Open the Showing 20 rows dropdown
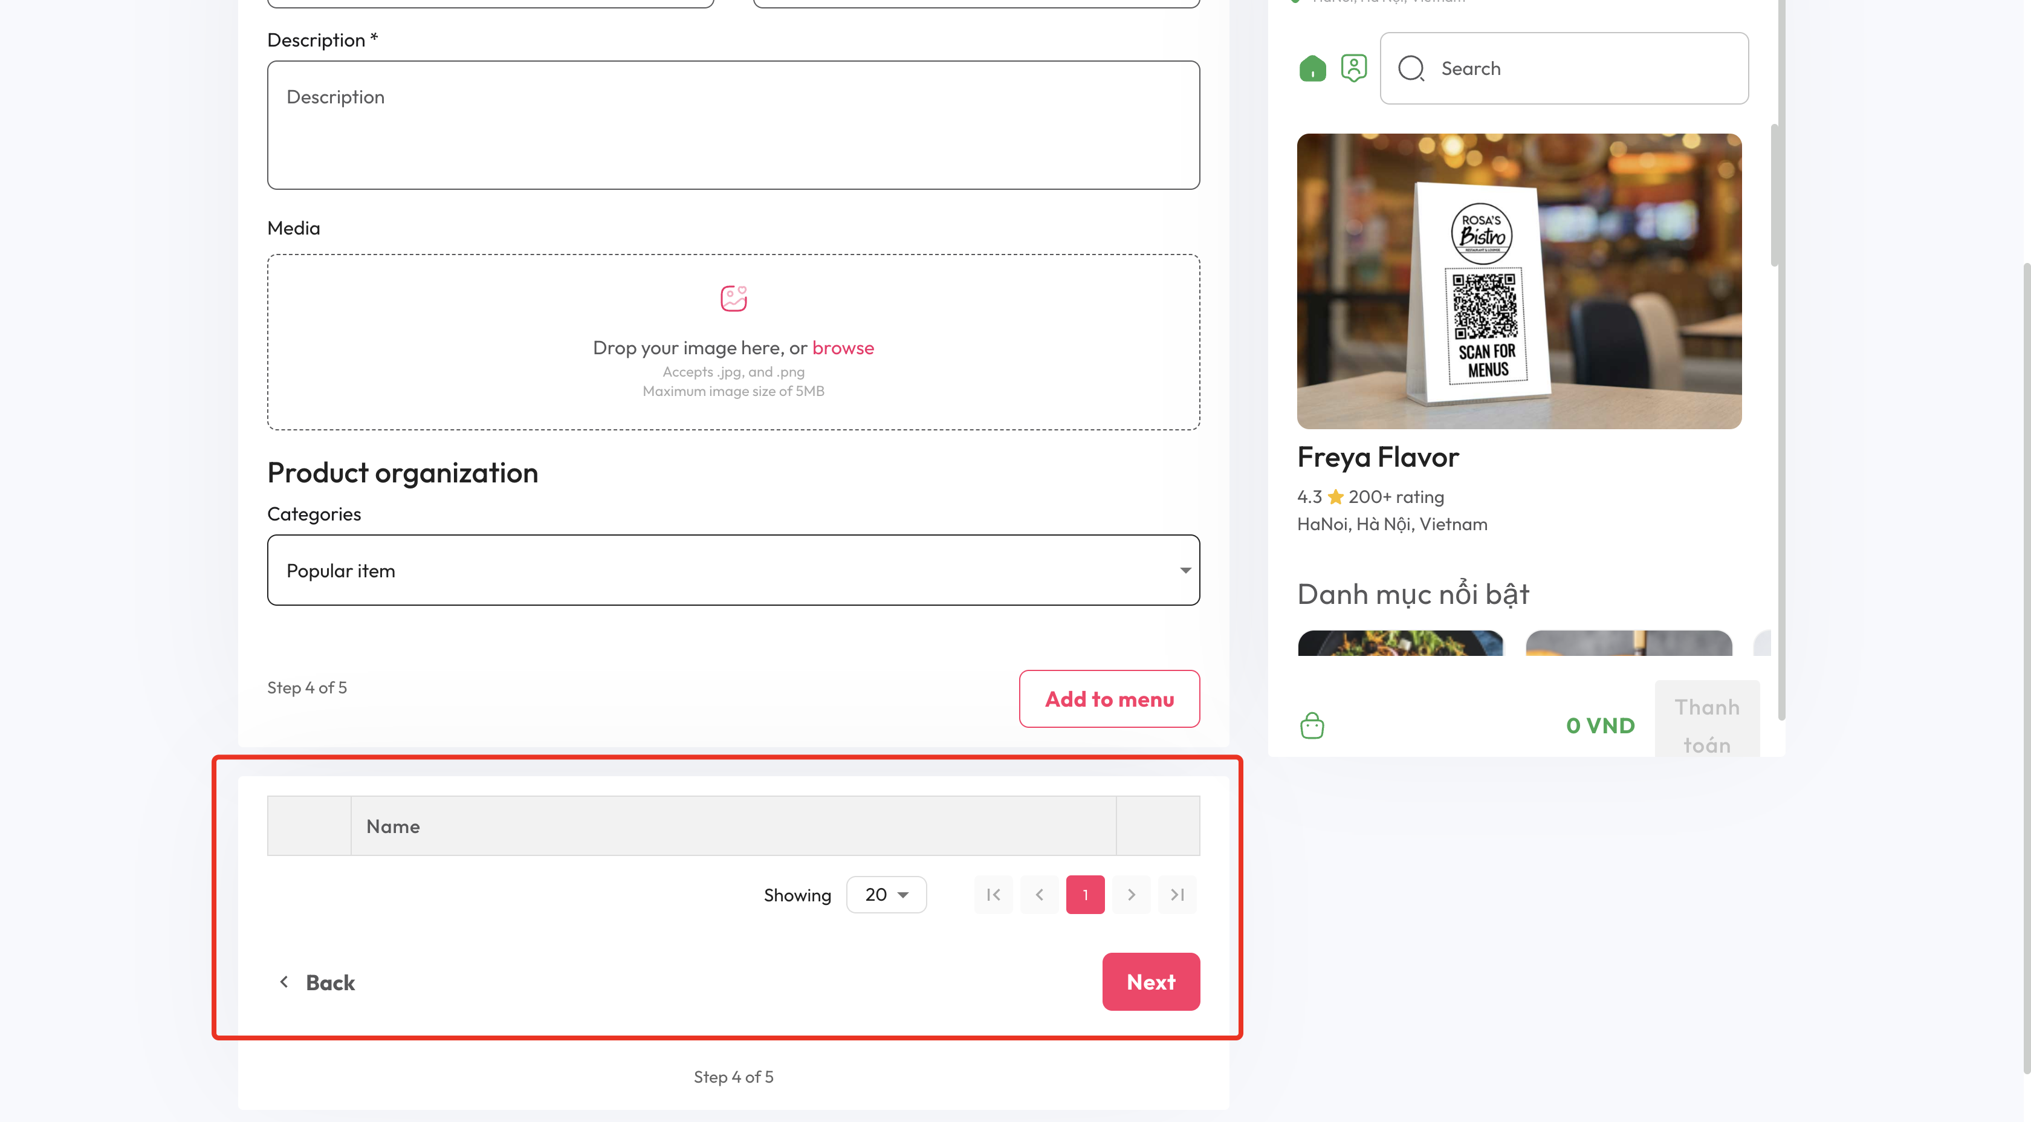 [886, 894]
